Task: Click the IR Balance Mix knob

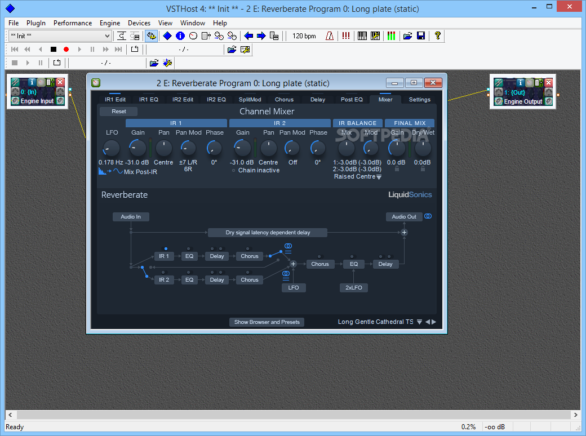Action: (346, 148)
